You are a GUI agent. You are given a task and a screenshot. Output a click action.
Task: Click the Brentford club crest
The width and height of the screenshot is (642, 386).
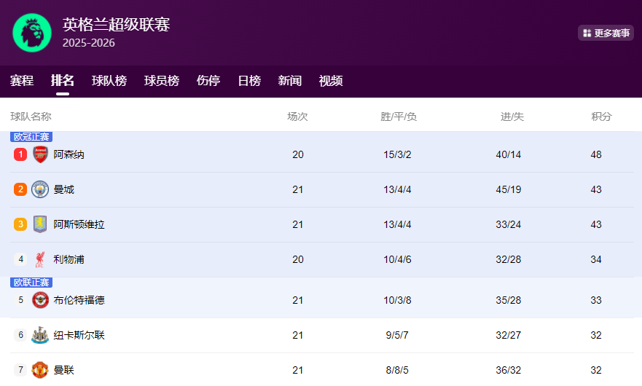[x=40, y=300]
